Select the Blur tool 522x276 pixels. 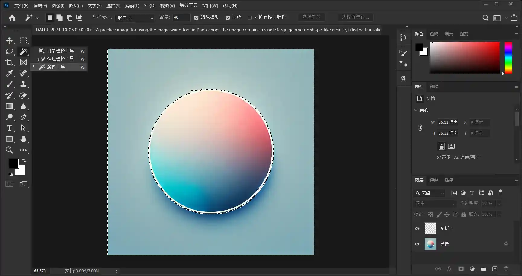[23, 106]
